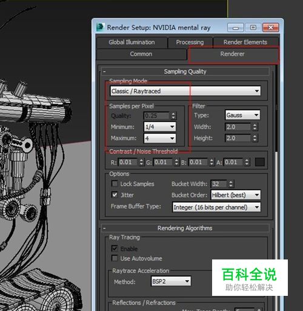Open the Render Elements tab
This screenshot has width=303, height=311.
[245, 42]
